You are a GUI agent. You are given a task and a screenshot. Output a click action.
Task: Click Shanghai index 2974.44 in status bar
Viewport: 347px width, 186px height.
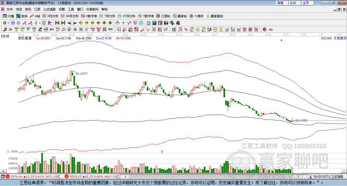coord(16,177)
